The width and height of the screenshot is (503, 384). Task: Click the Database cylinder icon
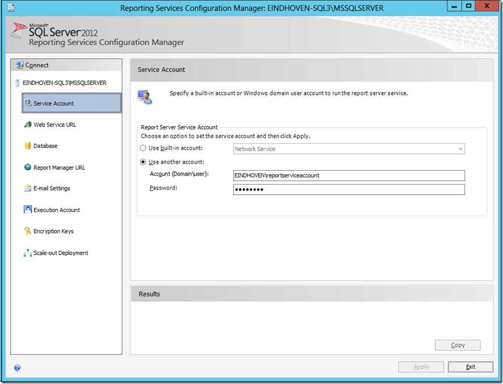pos(28,146)
